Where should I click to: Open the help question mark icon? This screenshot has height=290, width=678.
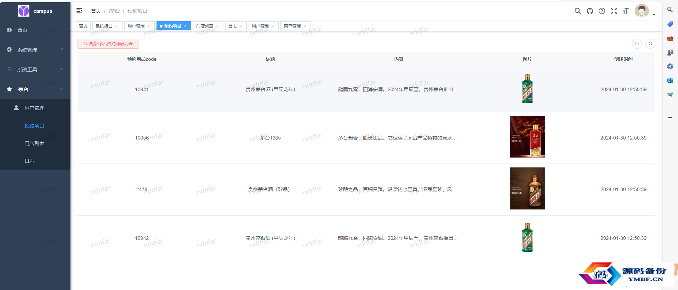[602, 11]
